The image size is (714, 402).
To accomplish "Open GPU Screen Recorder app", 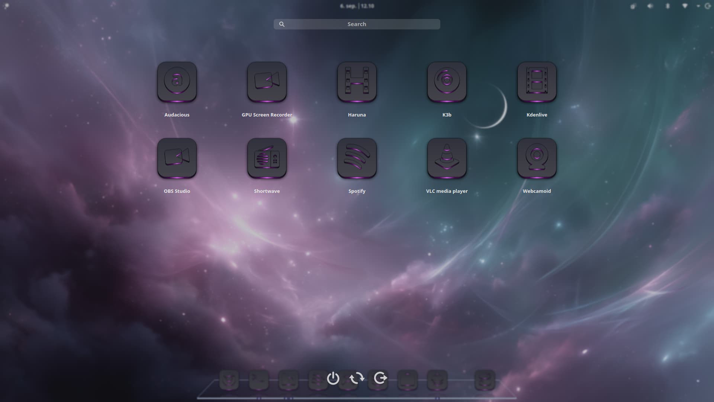I will 267,82.
